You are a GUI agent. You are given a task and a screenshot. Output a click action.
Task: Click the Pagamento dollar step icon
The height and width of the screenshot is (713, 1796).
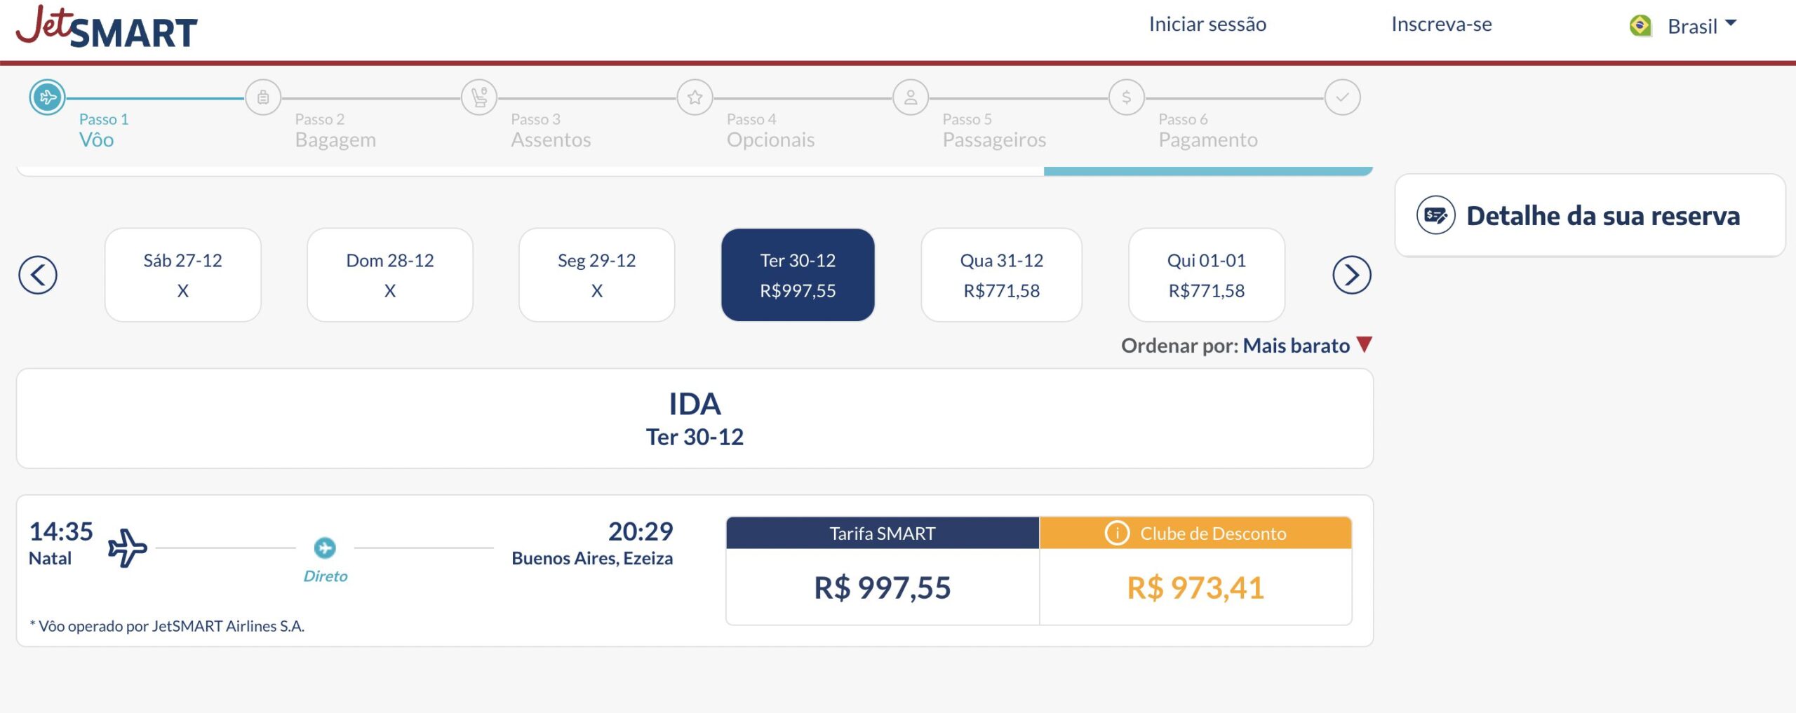point(1126,97)
